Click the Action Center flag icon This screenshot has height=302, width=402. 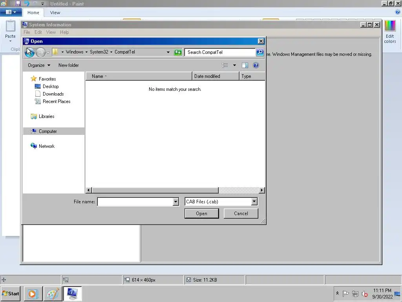(345, 293)
